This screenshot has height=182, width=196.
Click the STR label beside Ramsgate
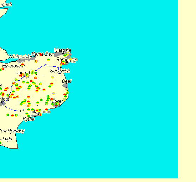pos(72,61)
